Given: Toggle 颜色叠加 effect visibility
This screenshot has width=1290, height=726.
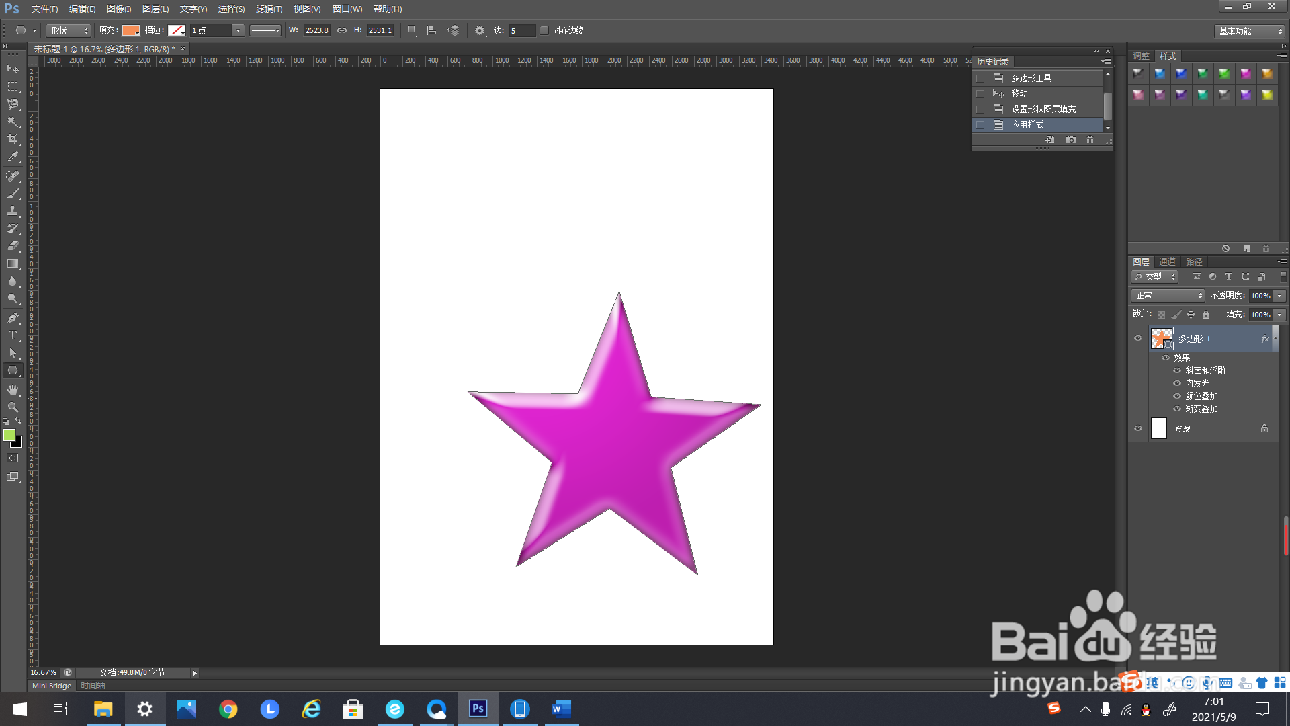Looking at the screenshot, I should (1177, 396).
